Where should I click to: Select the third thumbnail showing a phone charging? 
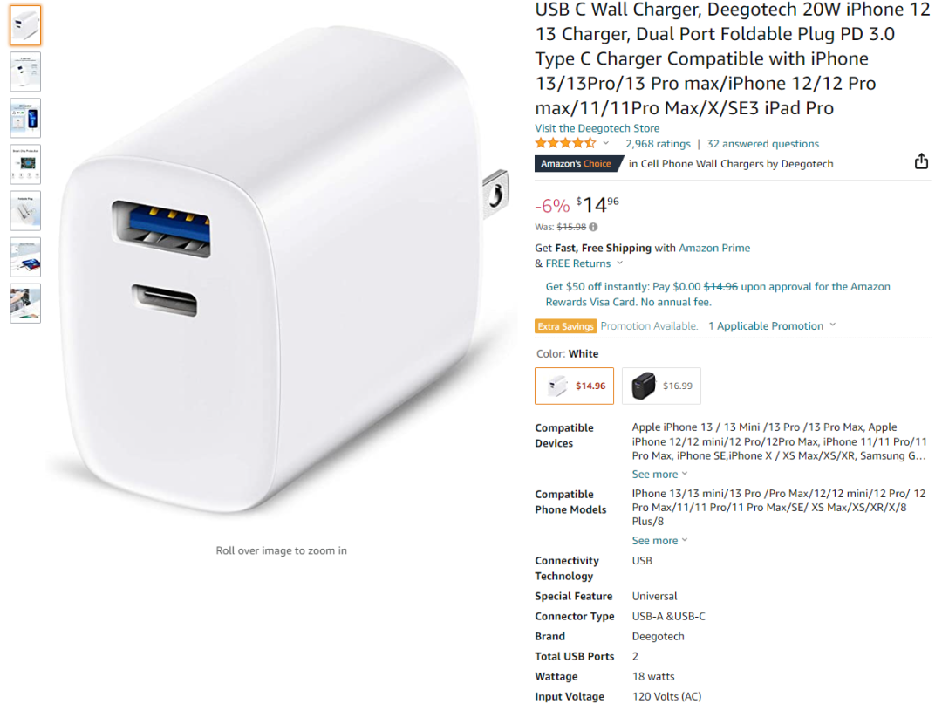pyautogui.click(x=25, y=118)
